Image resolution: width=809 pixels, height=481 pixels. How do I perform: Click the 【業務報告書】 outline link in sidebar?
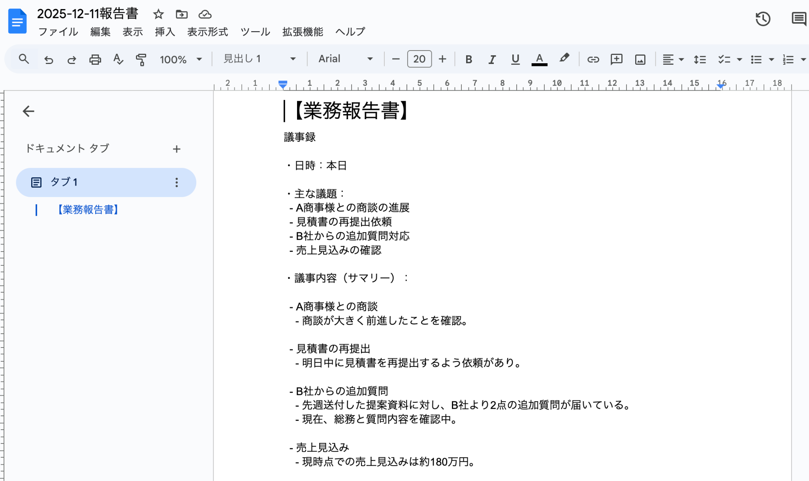point(88,209)
